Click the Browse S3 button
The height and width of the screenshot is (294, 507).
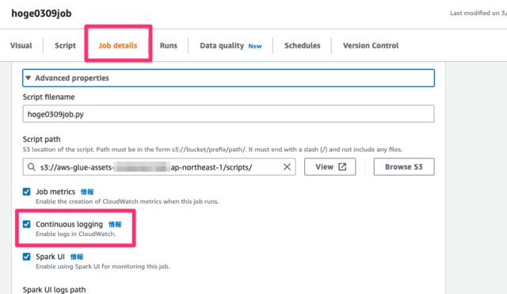(x=404, y=167)
